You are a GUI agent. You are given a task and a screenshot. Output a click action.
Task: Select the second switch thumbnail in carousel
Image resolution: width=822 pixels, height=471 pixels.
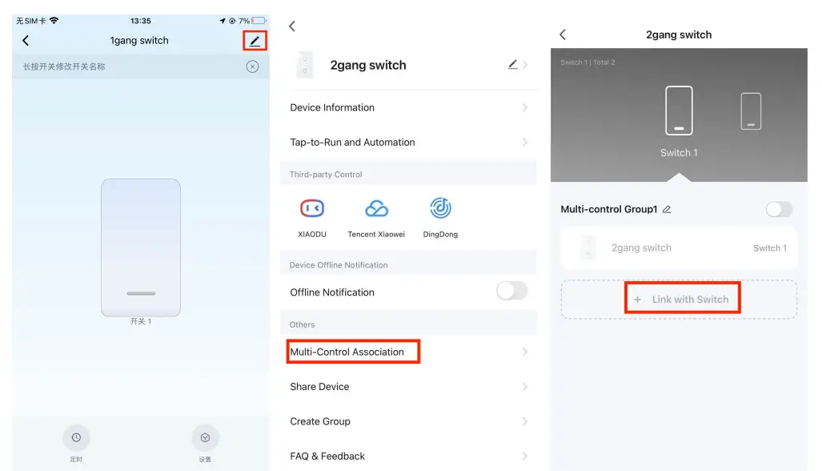[x=751, y=111]
